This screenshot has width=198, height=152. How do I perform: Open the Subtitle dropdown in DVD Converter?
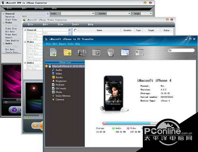coord(119,13)
